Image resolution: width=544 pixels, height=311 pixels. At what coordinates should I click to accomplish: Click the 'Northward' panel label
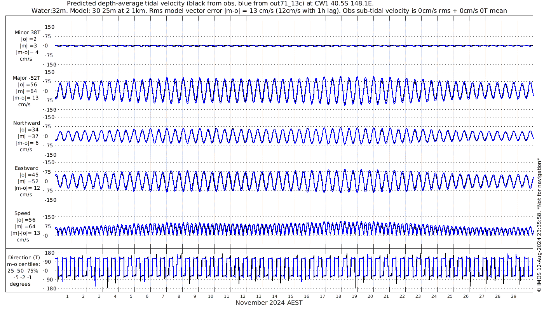click(x=26, y=123)
